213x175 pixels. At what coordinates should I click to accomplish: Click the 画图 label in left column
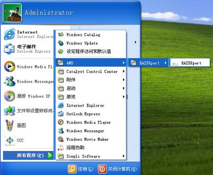21,125
